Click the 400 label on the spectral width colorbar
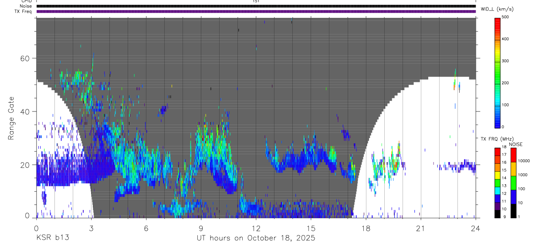This screenshot has height=247, width=535. point(505,39)
